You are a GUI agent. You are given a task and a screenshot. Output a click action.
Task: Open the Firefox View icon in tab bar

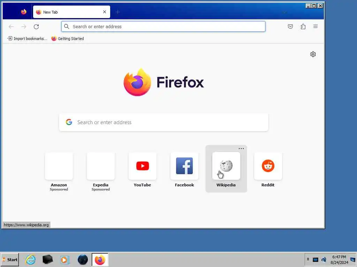point(24,12)
